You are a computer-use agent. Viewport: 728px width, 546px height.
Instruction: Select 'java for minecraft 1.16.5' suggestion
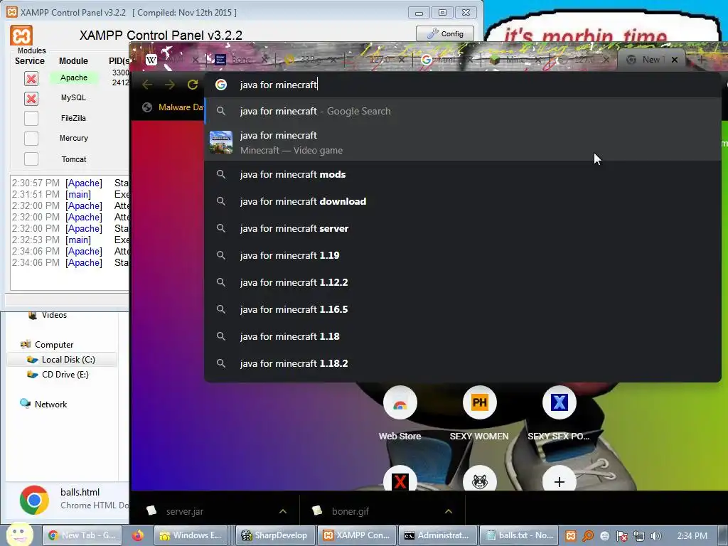[x=463, y=309]
